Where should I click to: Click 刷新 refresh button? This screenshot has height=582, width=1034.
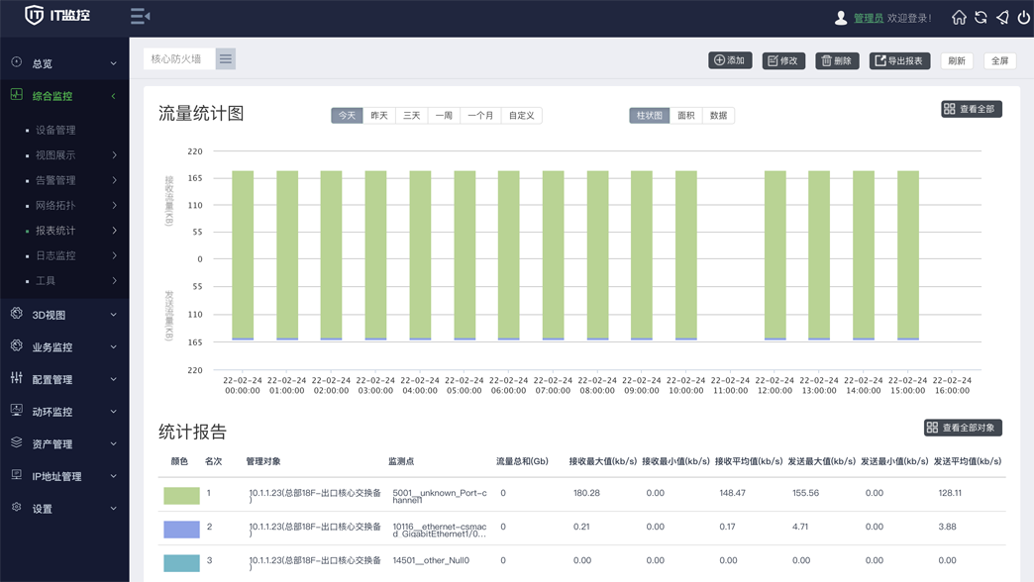[x=957, y=60]
